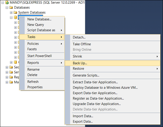
Task: Open the Restore submenu arrow
Action: [157, 69]
